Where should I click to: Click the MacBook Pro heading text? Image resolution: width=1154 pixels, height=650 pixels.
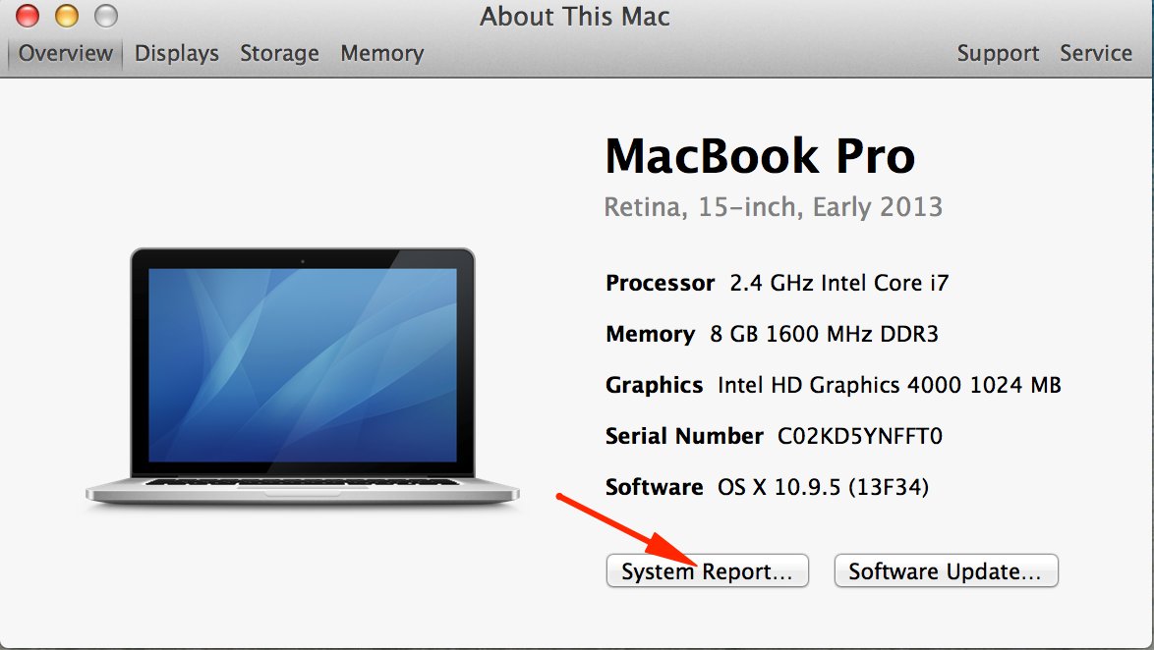coord(760,156)
